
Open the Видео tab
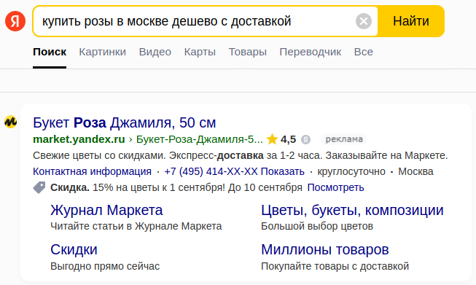point(155,52)
